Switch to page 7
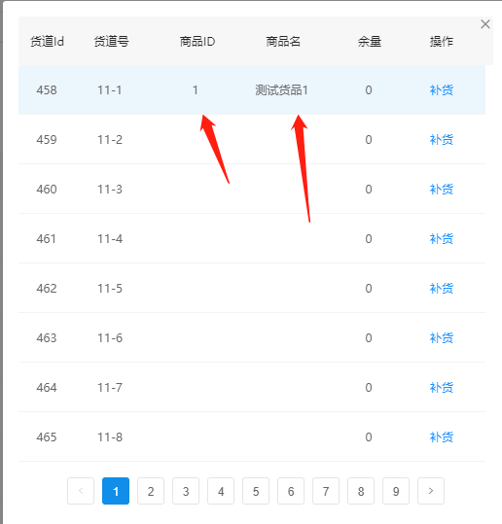Image resolution: width=502 pixels, height=524 pixels. [326, 491]
